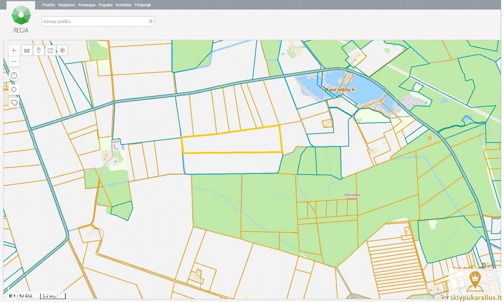Image resolution: width=504 pixels, height=302 pixels.
Task: Open the Pagalba help page
Action: click(x=106, y=5)
